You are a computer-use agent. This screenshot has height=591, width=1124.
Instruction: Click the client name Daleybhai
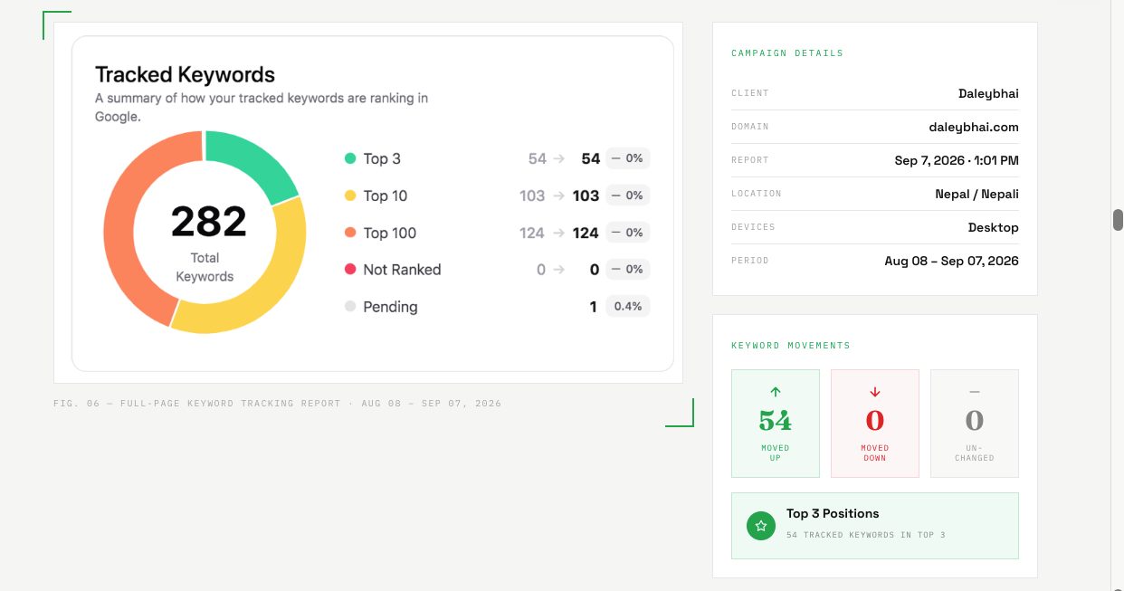point(988,93)
